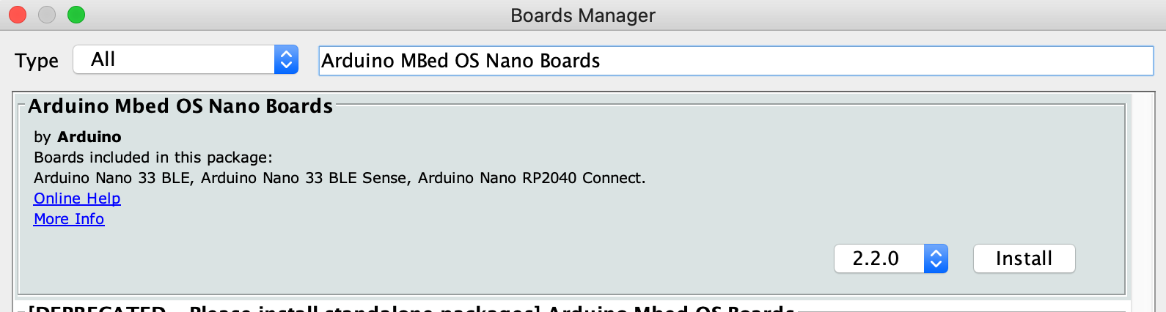1166x312 pixels.
Task: Close the Boards Manager window with red button
Action: pyautogui.click(x=18, y=15)
